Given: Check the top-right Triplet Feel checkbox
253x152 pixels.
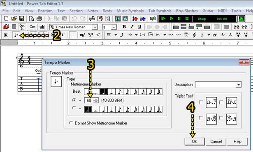Looking at the screenshot, I should (221, 103).
